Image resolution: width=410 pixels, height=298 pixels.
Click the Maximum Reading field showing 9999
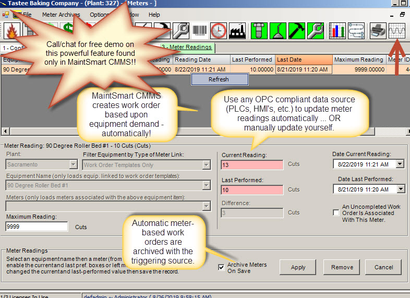[x=37, y=227]
